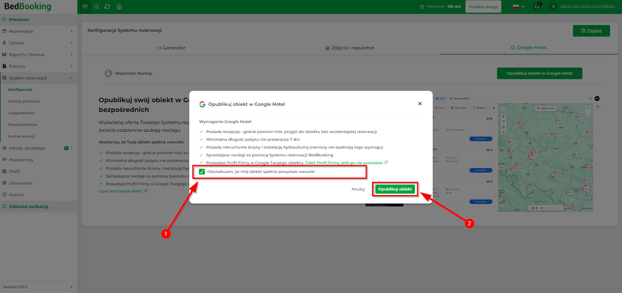622x293 pixels.
Task: Click the Pomoc help icon
Action: tap(4, 195)
